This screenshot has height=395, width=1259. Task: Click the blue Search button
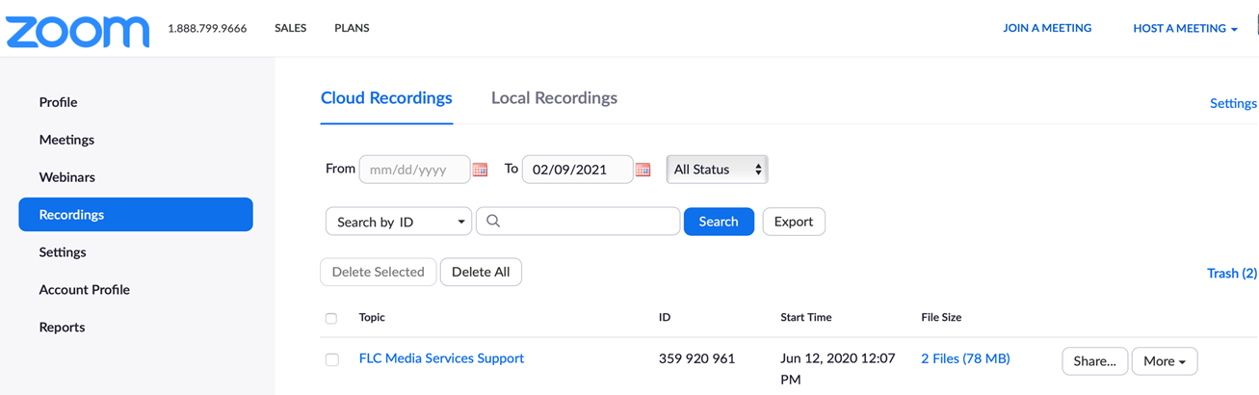719,222
